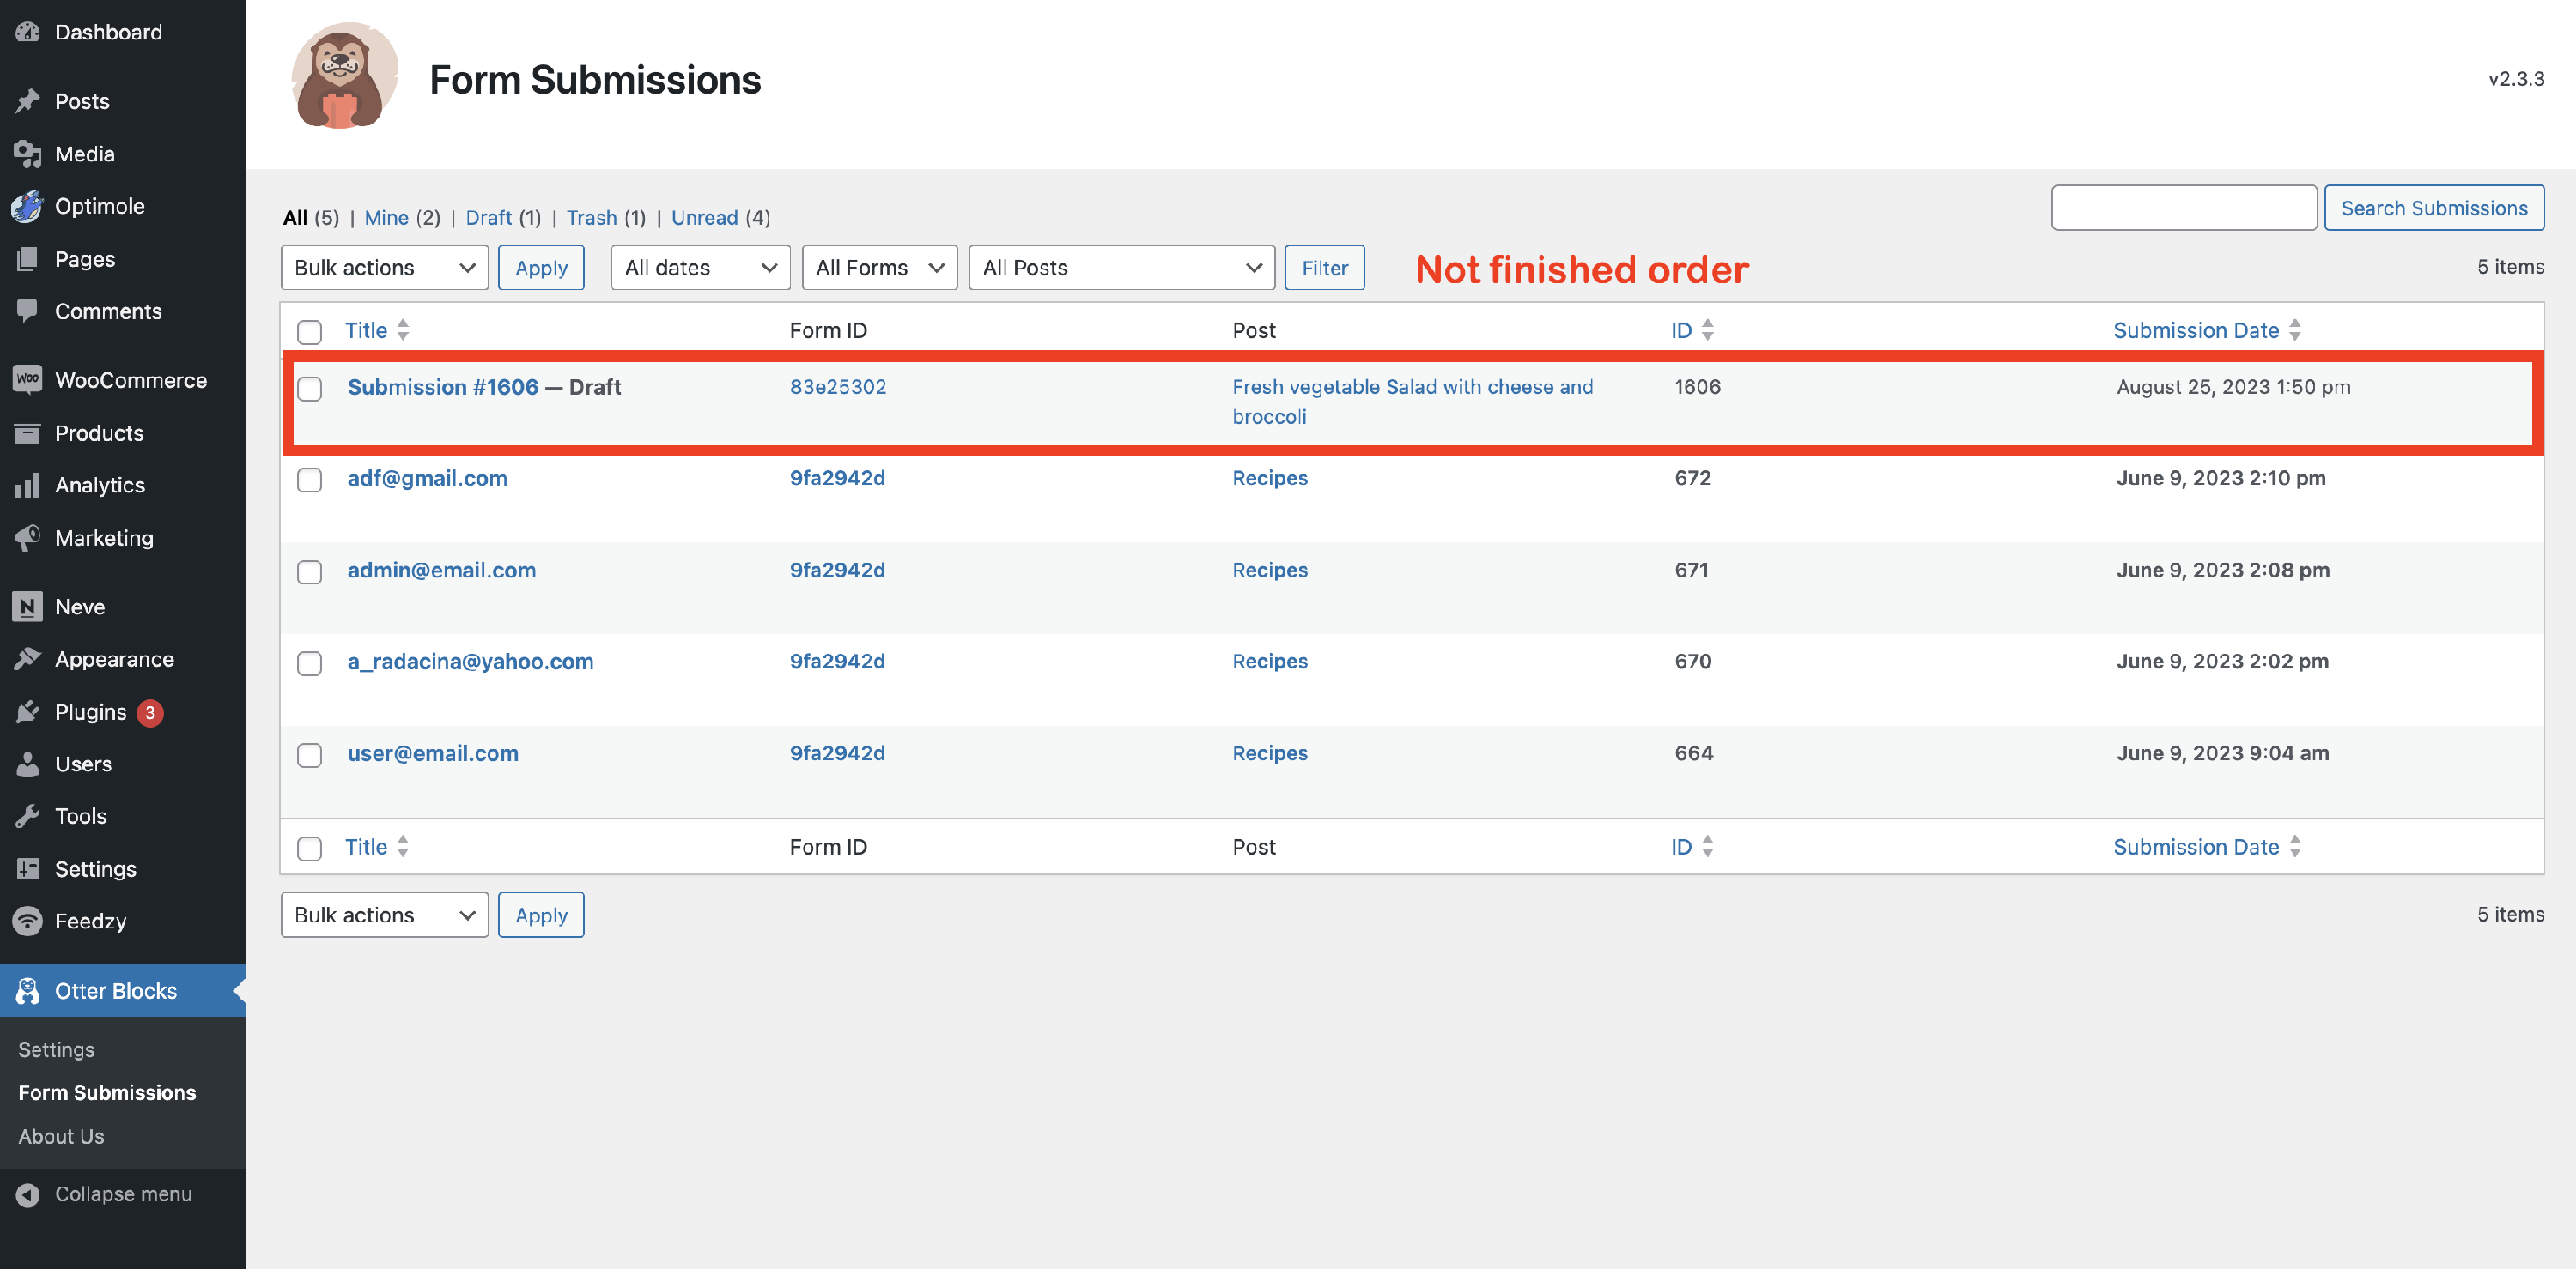Open Neve theme menu icon
Screen dimensions: 2576x1269
[27, 607]
